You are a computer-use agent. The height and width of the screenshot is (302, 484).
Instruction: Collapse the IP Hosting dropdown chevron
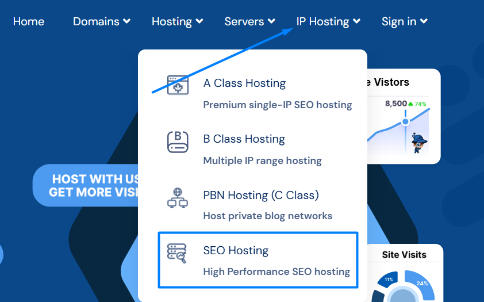coord(356,21)
